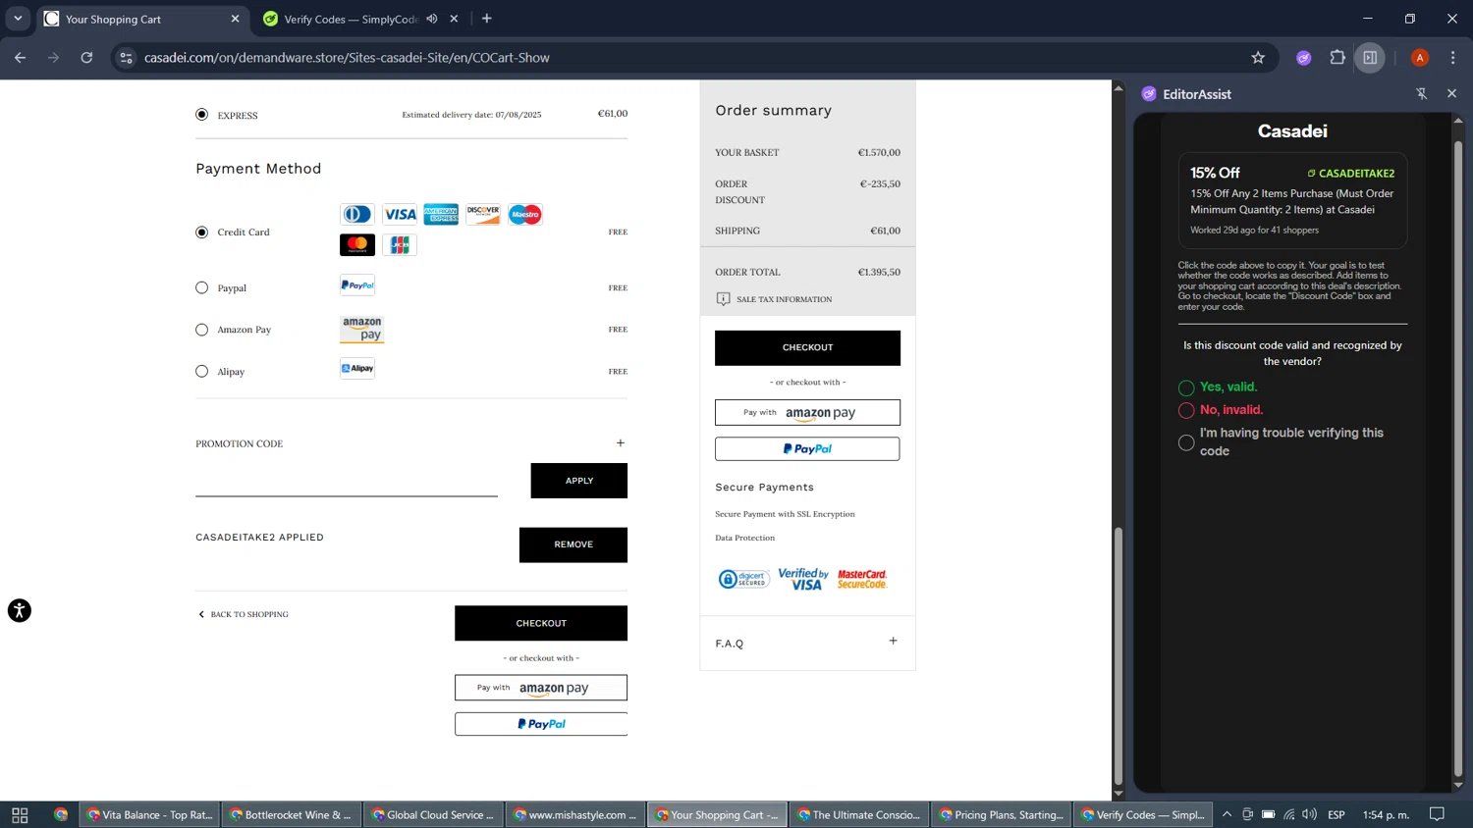Click the Alipay logo icon

click(357, 368)
